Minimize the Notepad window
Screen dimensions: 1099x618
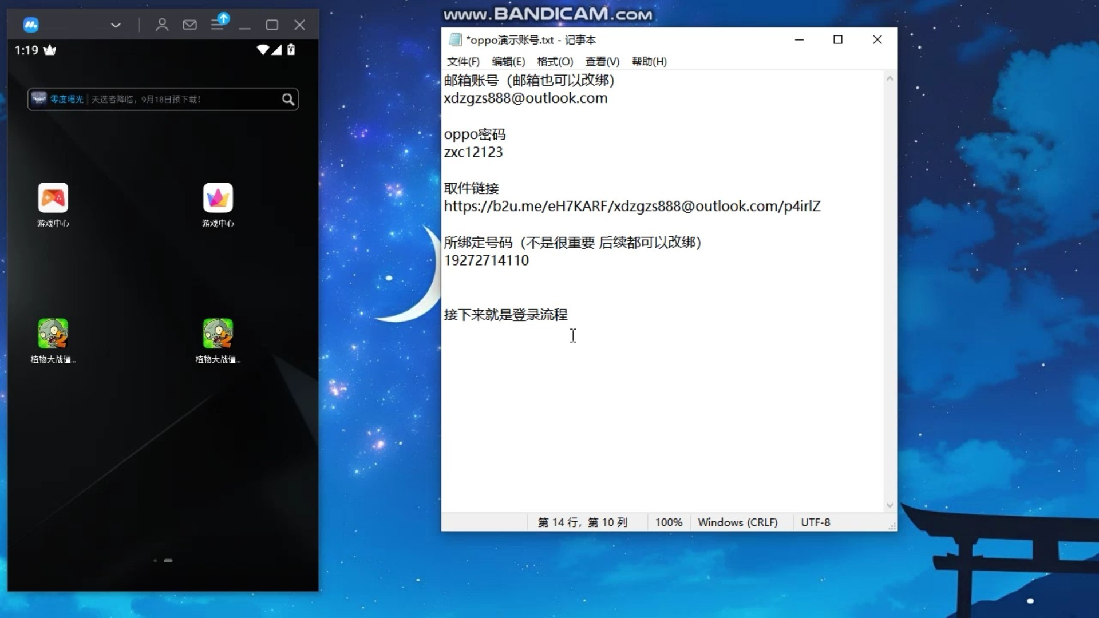tap(800, 39)
